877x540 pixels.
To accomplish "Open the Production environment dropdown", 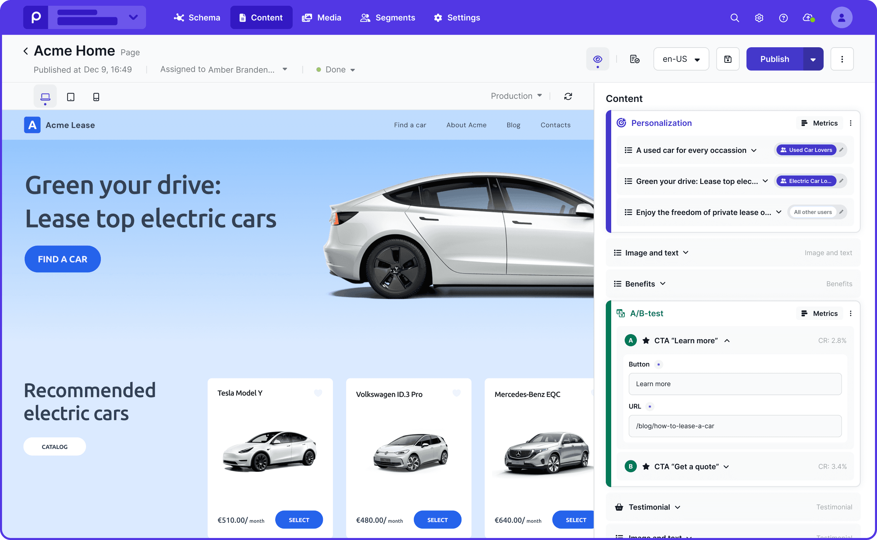I will 516,96.
